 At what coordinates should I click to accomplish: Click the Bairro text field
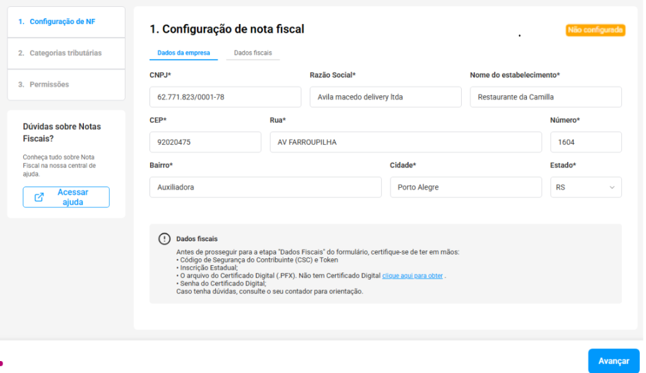[x=265, y=187]
